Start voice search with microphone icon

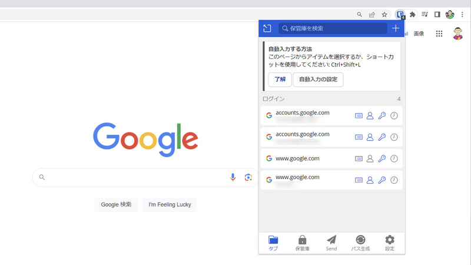click(233, 177)
